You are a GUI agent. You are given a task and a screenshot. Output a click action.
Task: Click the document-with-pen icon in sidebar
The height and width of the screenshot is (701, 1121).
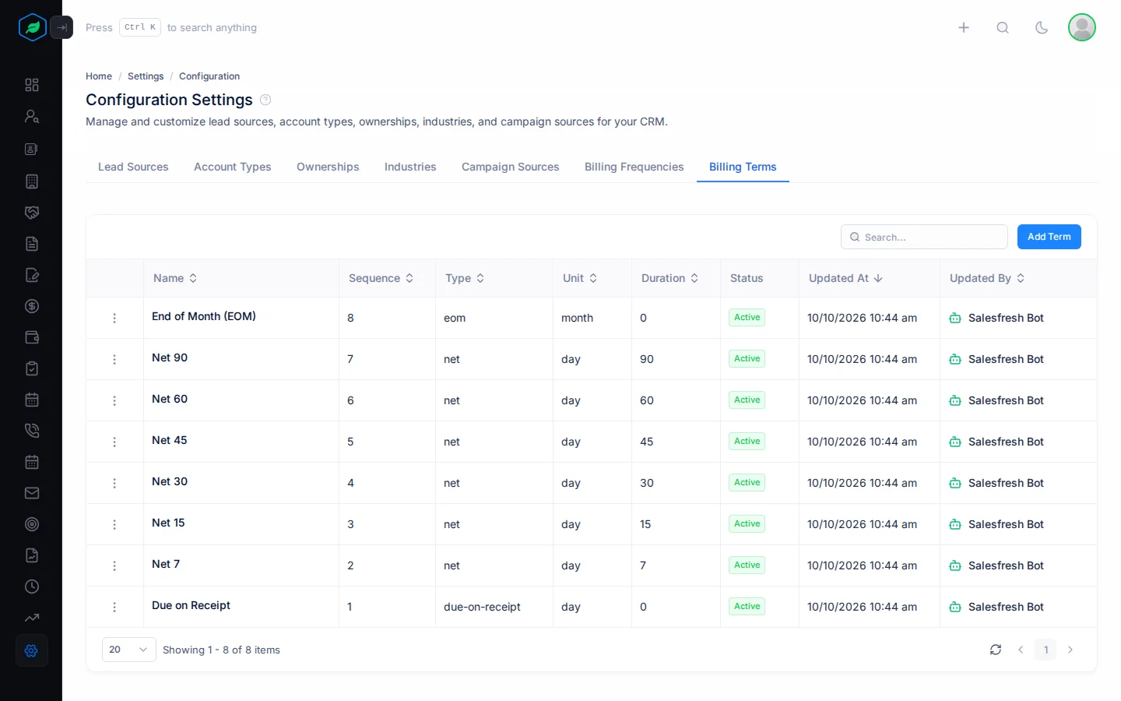32,275
